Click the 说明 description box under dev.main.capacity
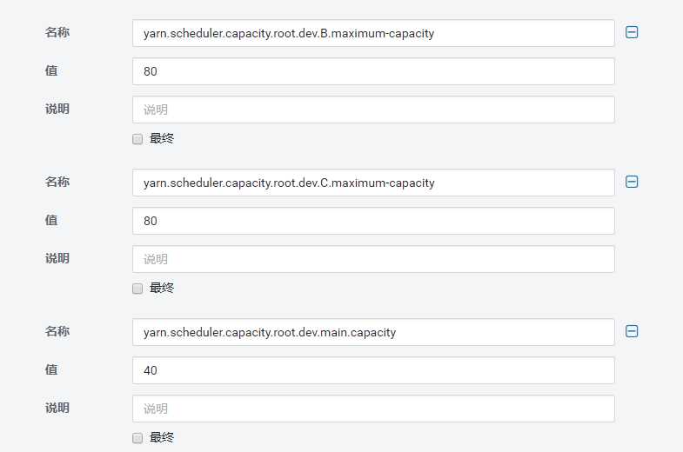 [x=373, y=409]
